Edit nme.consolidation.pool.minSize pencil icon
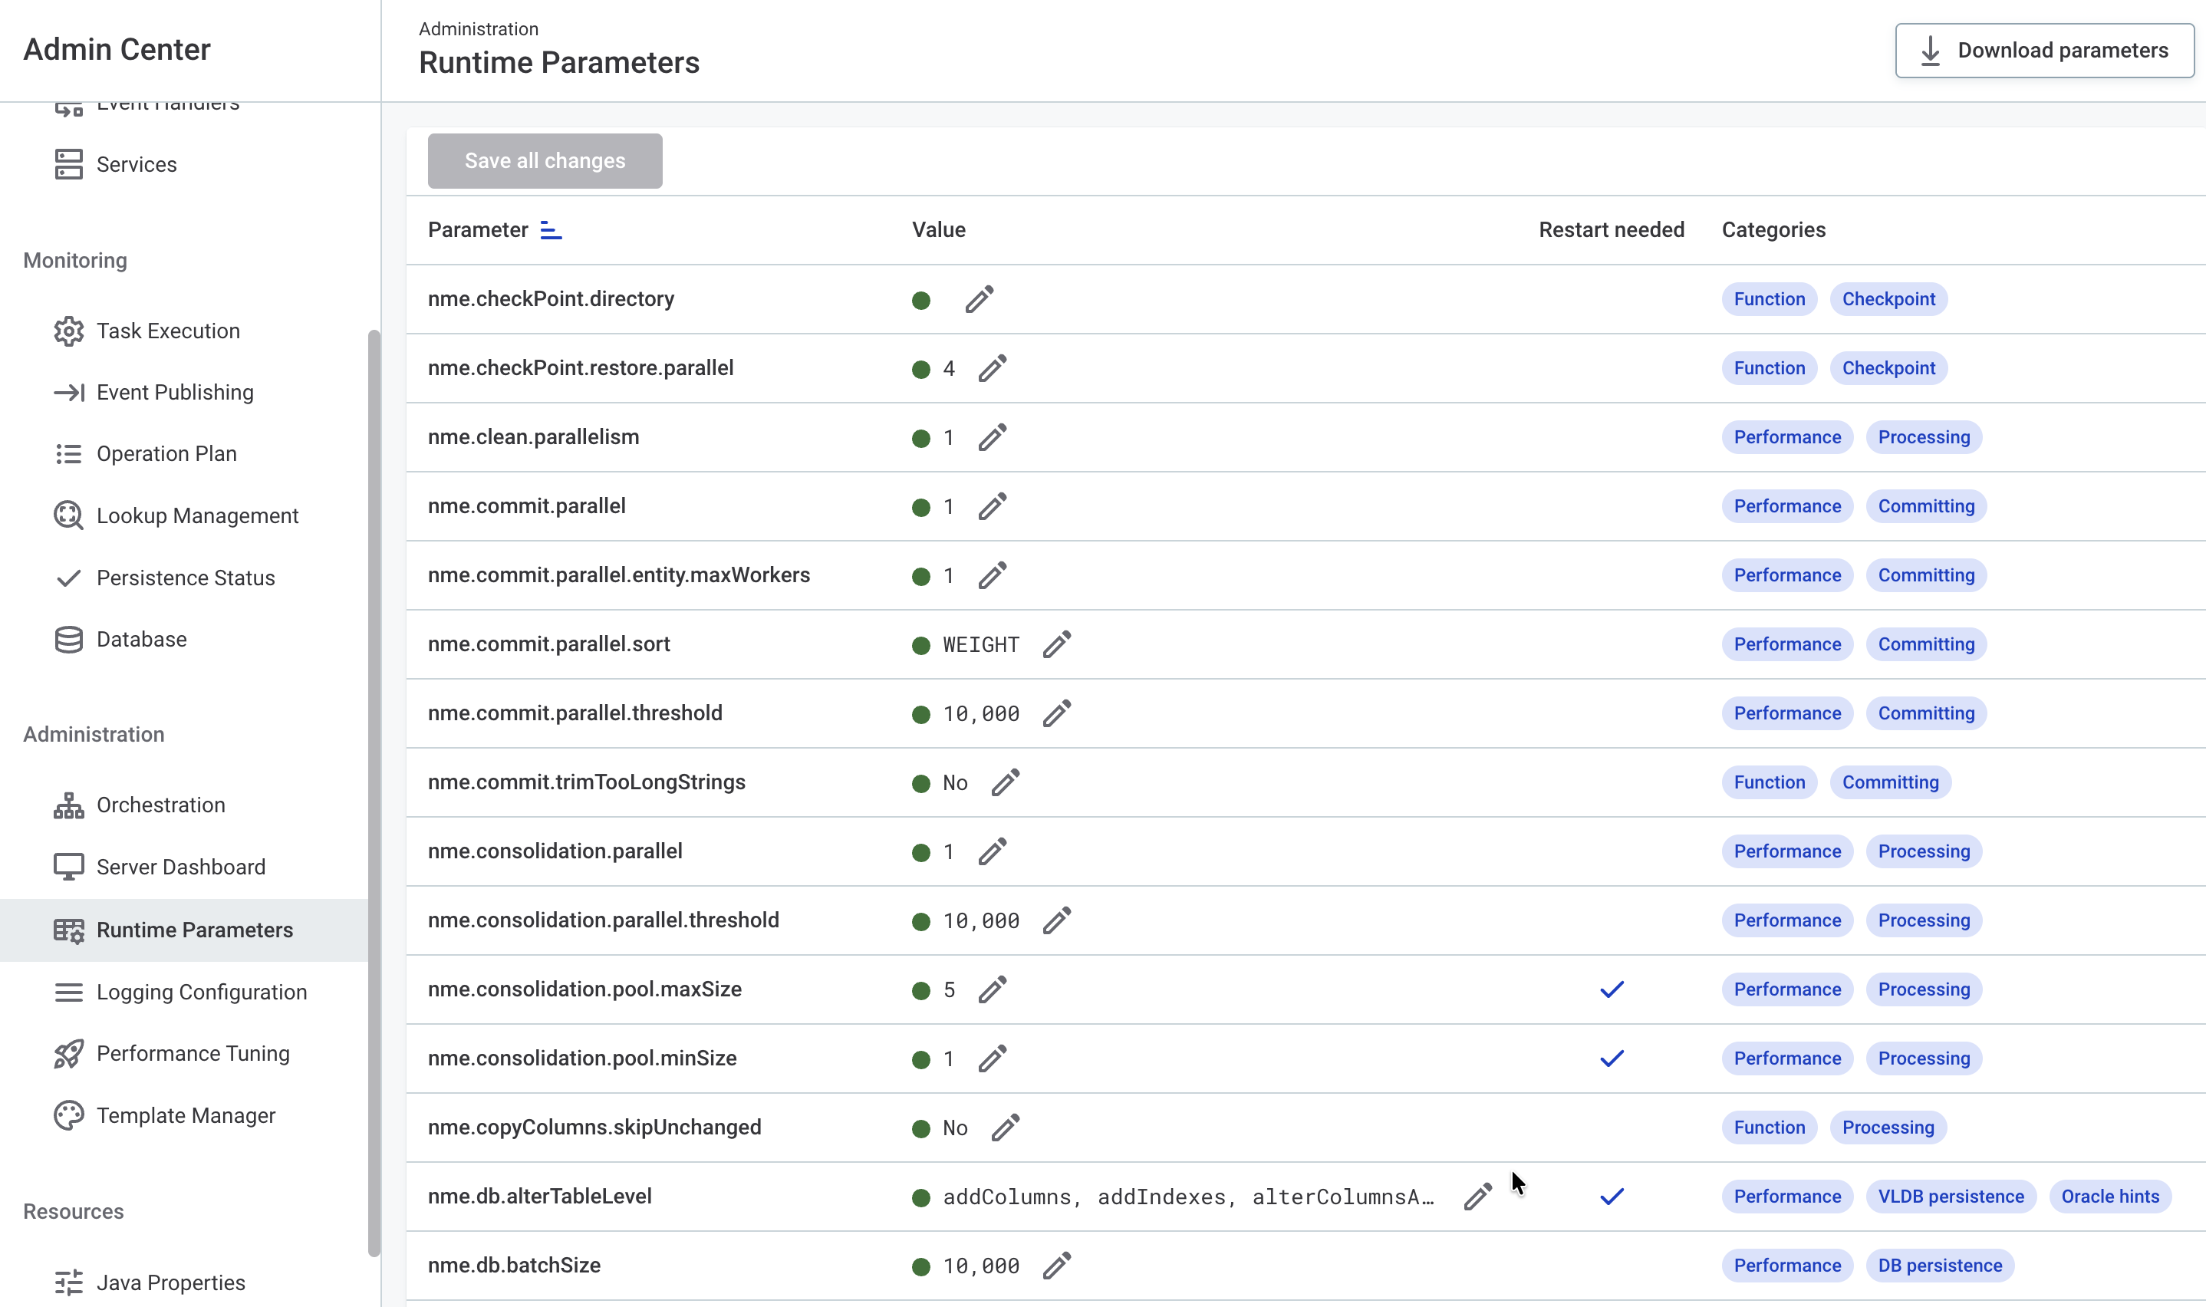Viewport: 2206px width, 1307px height. click(992, 1058)
